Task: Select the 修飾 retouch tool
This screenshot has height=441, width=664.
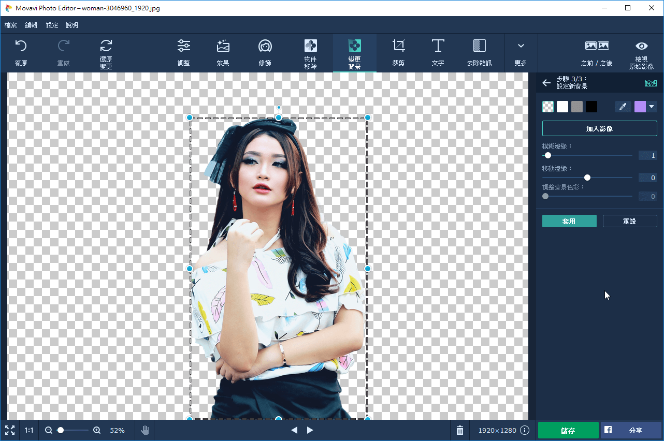Action: [x=265, y=47]
